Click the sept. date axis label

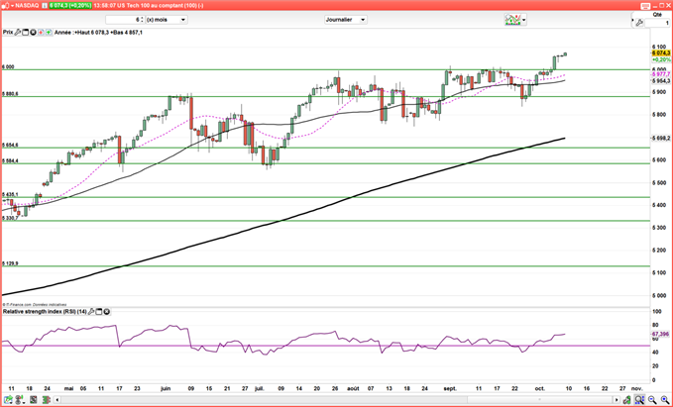point(450,388)
